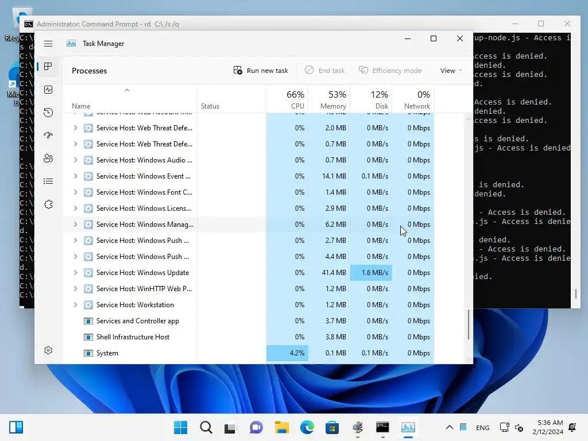Viewport: 588px width, 441px height.
Task: Click gear icon of Workstation service host
Action: [88, 305]
